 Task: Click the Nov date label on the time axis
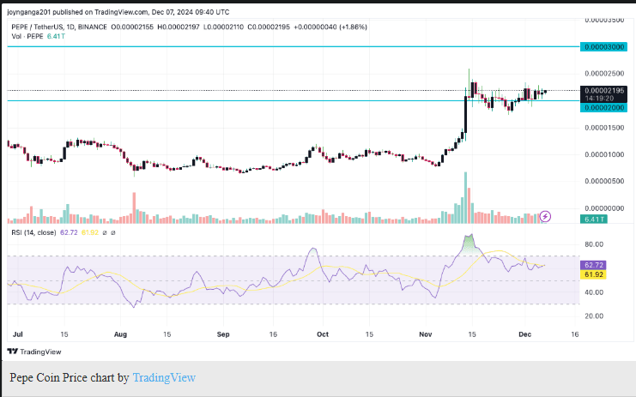(426, 334)
